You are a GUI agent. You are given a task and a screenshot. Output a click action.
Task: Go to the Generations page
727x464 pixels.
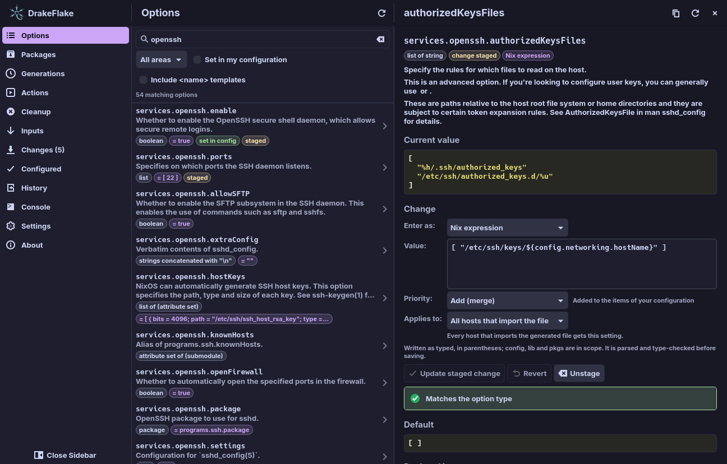pyautogui.click(x=66, y=73)
